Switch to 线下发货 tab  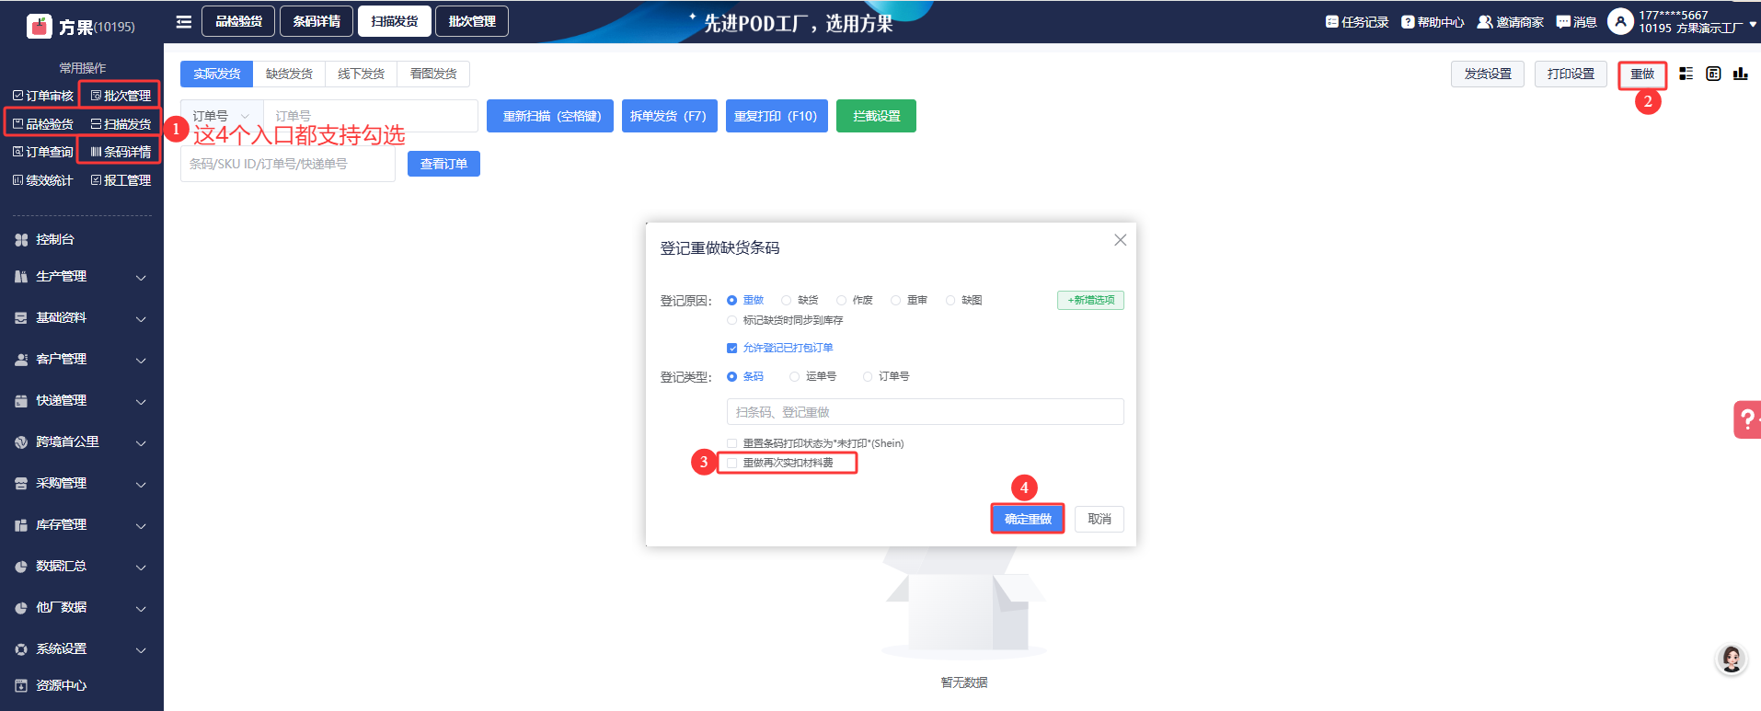[x=361, y=74]
